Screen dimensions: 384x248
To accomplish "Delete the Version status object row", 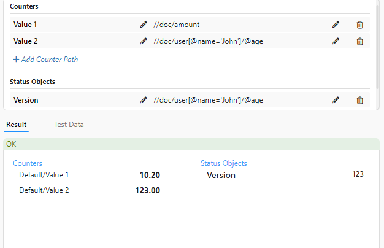I will pyautogui.click(x=359, y=100).
